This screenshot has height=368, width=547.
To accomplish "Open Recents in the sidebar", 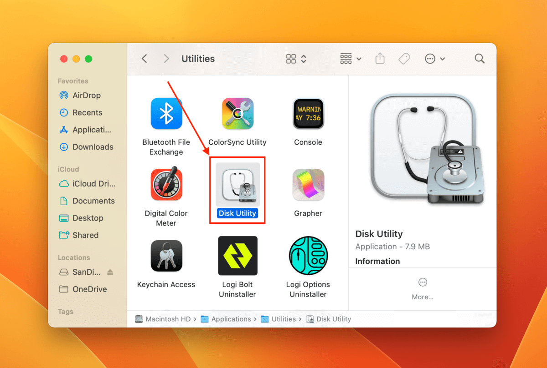I will [81, 113].
